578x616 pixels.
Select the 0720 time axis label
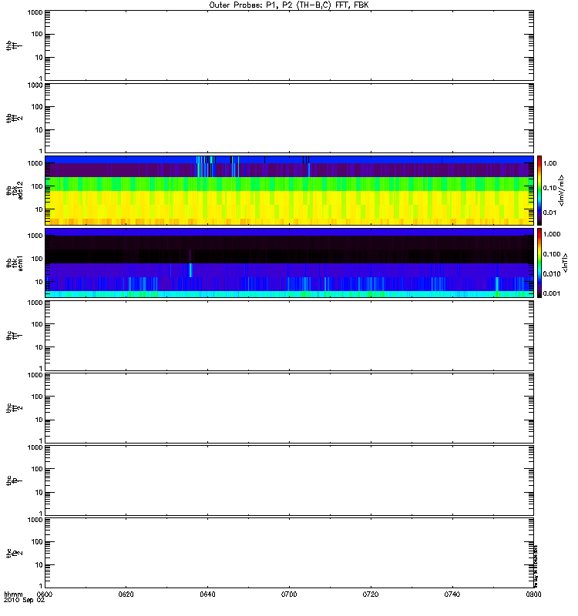point(371,594)
